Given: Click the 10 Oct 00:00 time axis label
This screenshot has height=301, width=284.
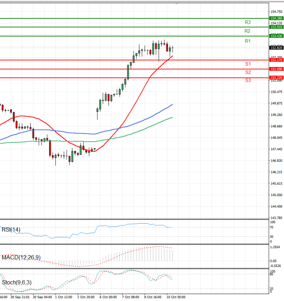Looking at the screenshot, I should coord(176,298).
